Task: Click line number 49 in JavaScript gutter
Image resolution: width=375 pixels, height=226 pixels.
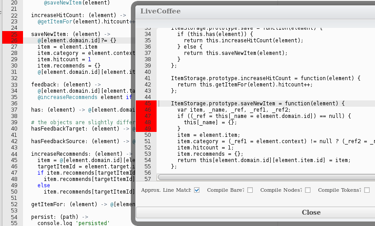Action: tap(148, 128)
